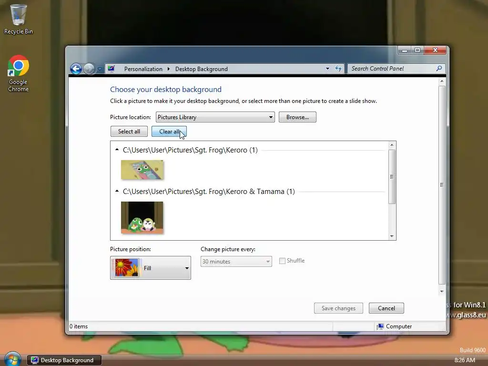488x366 pixels.
Task: Open the Picture position Fill dropdown
Action: pos(151,268)
